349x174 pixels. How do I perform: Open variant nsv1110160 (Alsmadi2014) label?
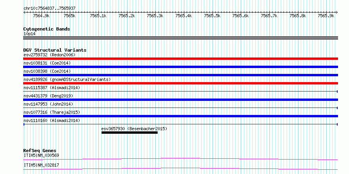(x=52, y=120)
